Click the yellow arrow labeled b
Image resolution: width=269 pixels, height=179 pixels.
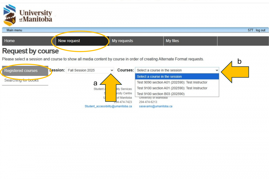(236, 72)
